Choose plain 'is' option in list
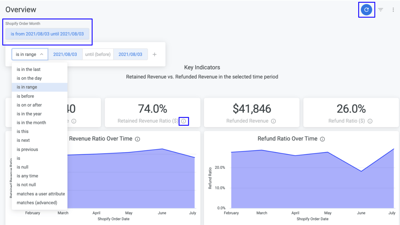This screenshot has width=400, height=225. pyautogui.click(x=40, y=158)
